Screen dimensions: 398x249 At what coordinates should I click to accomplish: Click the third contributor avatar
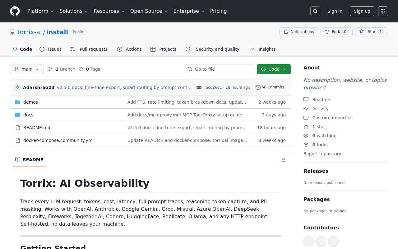(333, 242)
